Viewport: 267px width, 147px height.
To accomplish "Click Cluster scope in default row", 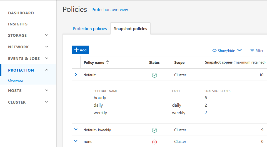I will (180, 75).
